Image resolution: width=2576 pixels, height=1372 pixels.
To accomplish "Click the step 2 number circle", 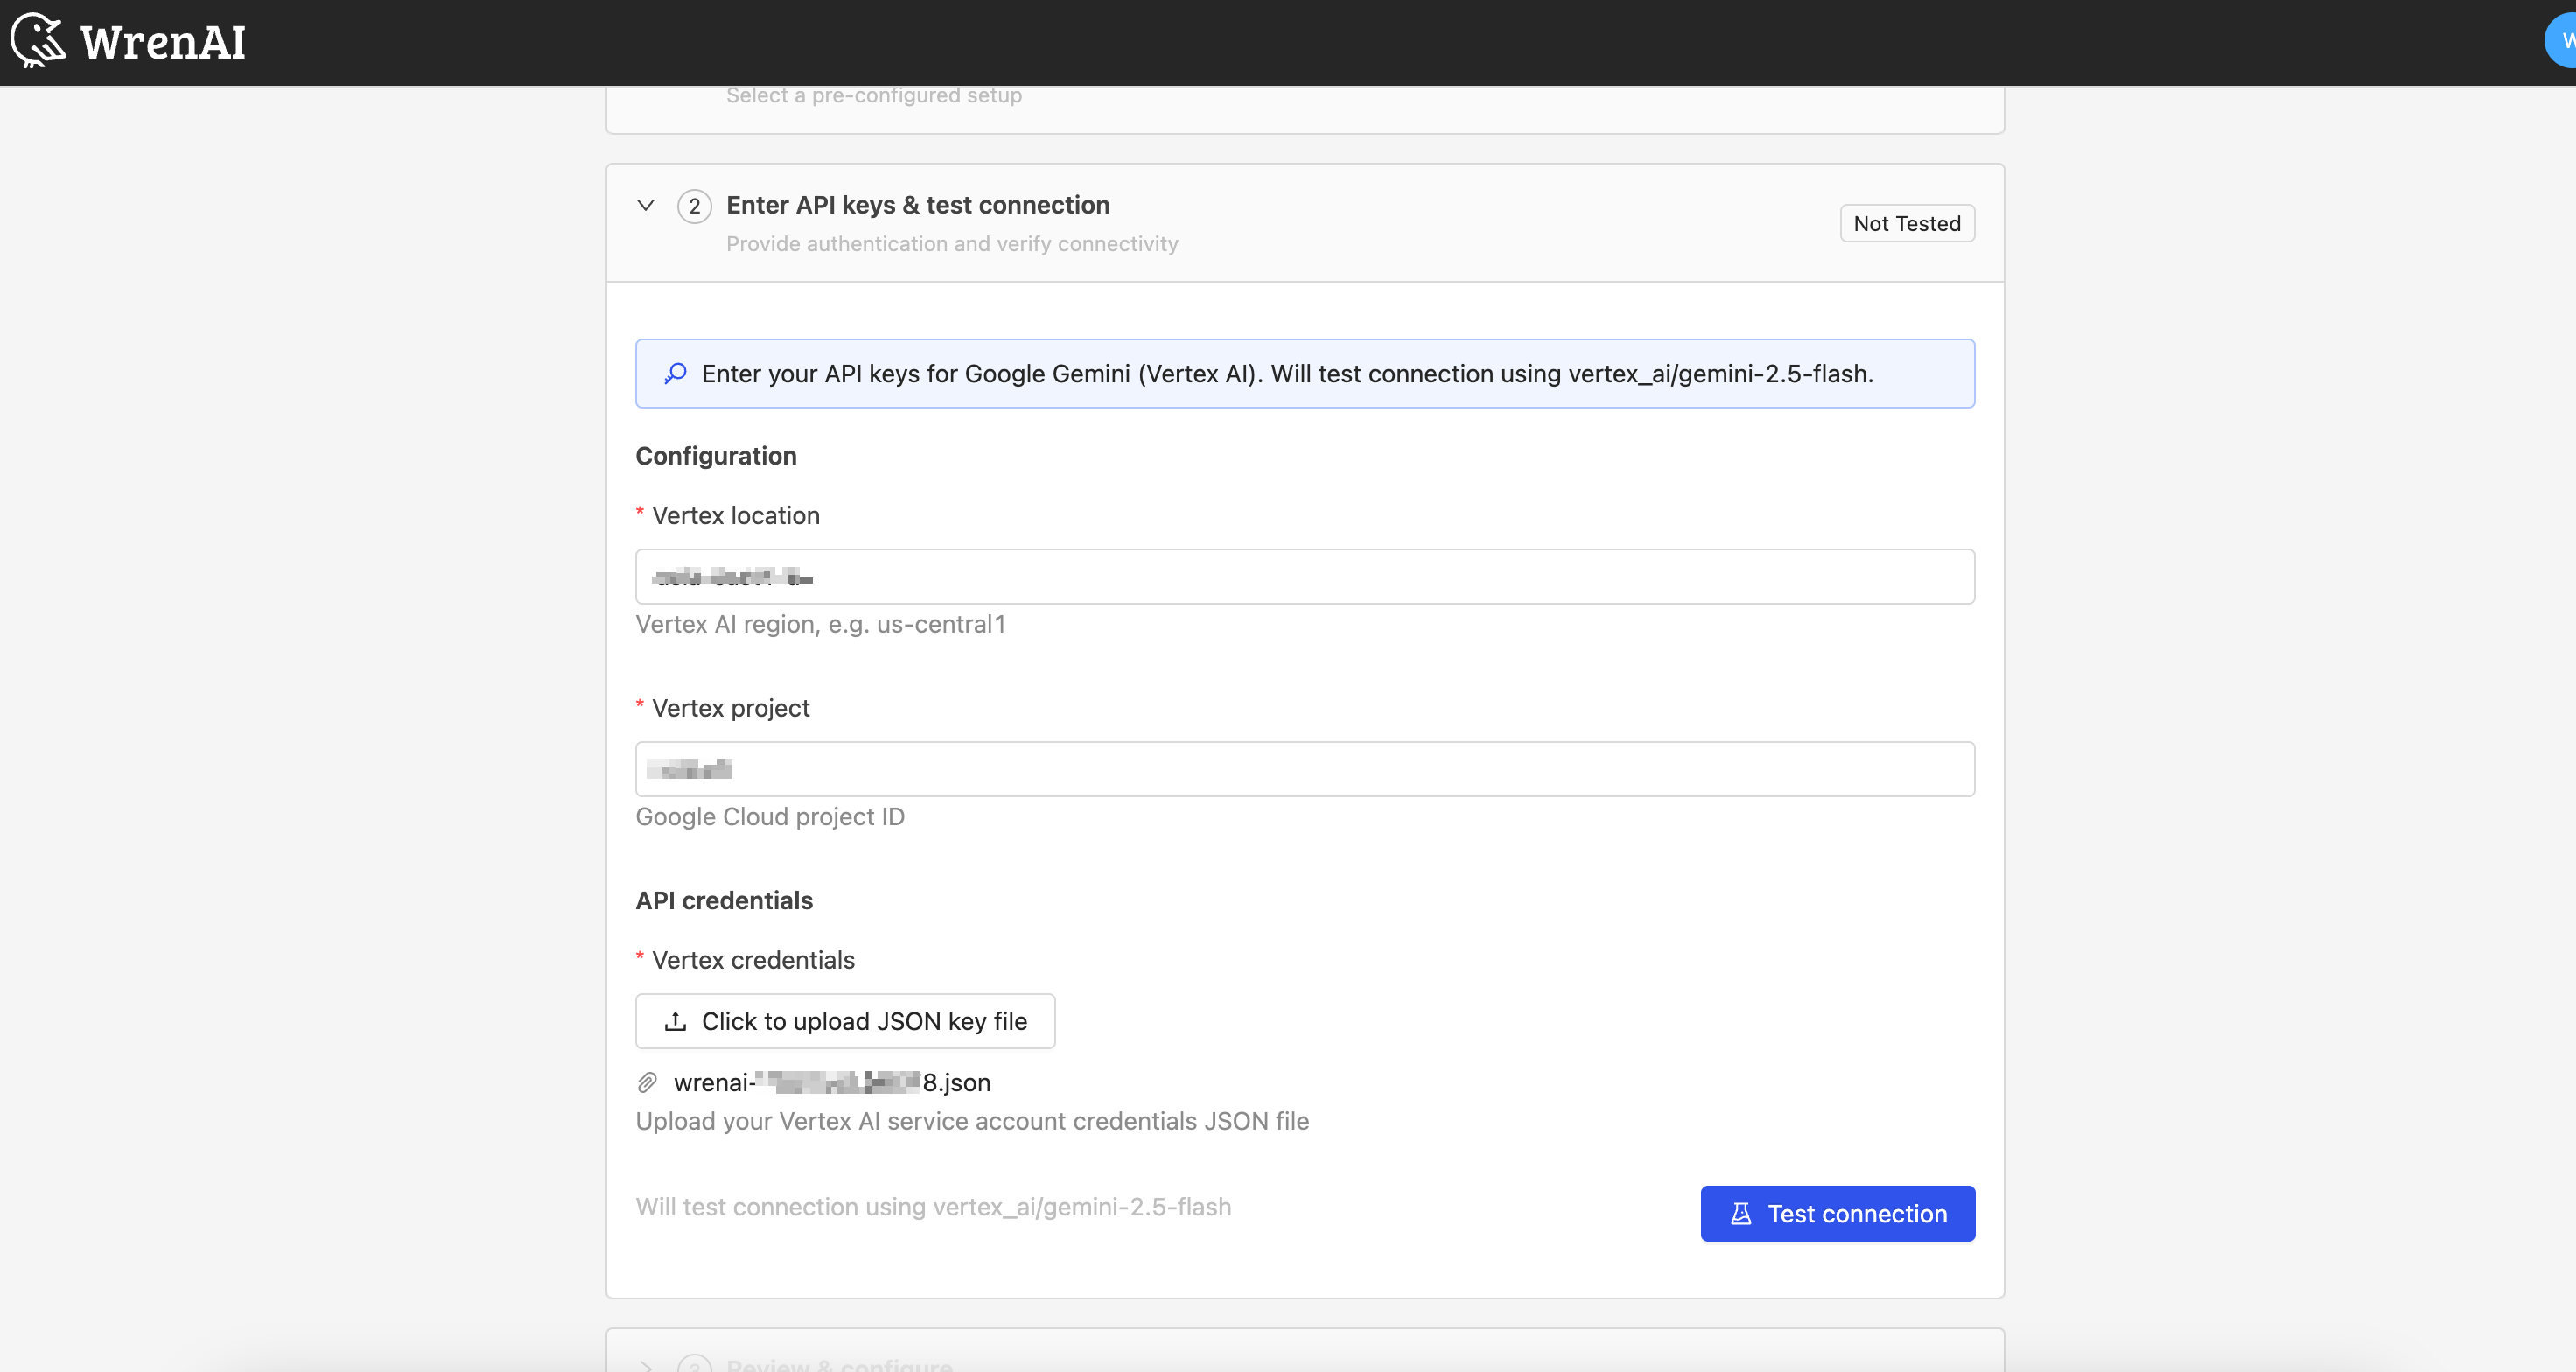I will point(694,205).
